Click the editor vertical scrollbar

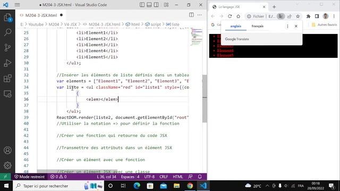tap(205, 99)
